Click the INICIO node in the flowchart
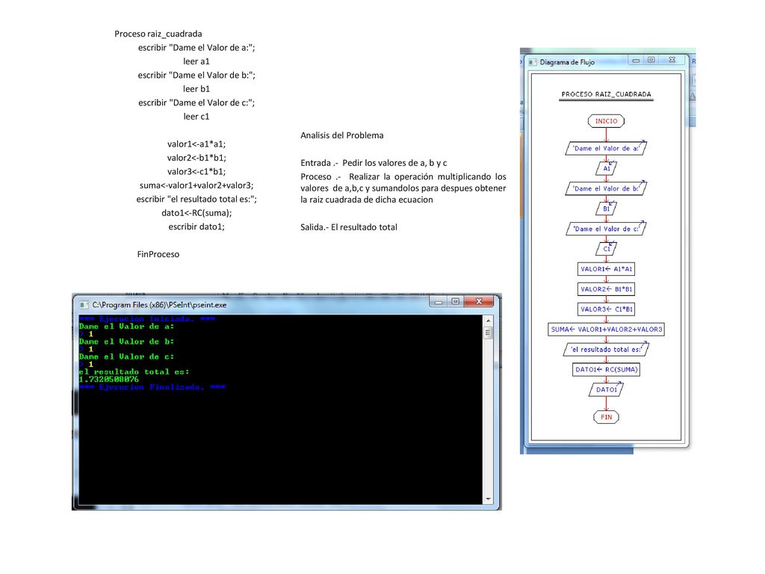Image resolution: width=765 pixels, height=574 pixels. pos(607,121)
